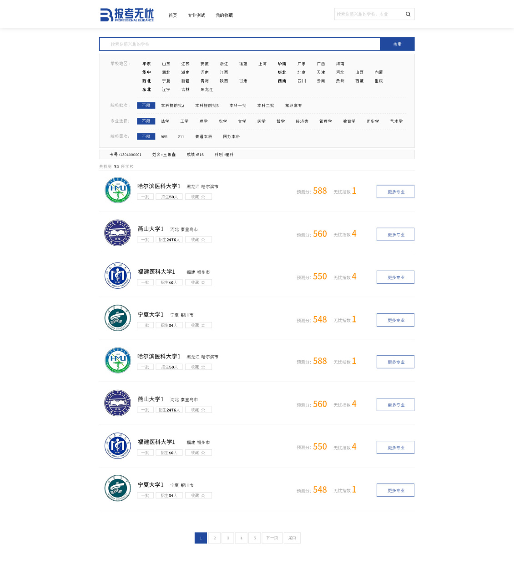Image resolution: width=514 pixels, height=584 pixels.
Task: Go to the 我的收藏 navigation item
Action: click(x=224, y=15)
